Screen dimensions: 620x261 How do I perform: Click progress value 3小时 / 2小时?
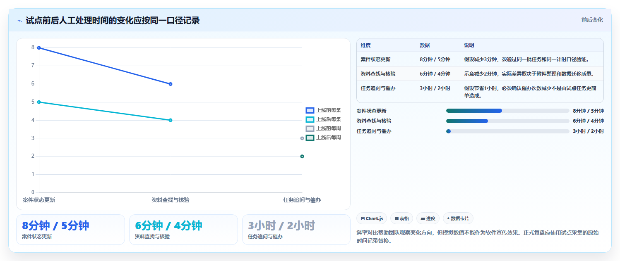pos(588,131)
